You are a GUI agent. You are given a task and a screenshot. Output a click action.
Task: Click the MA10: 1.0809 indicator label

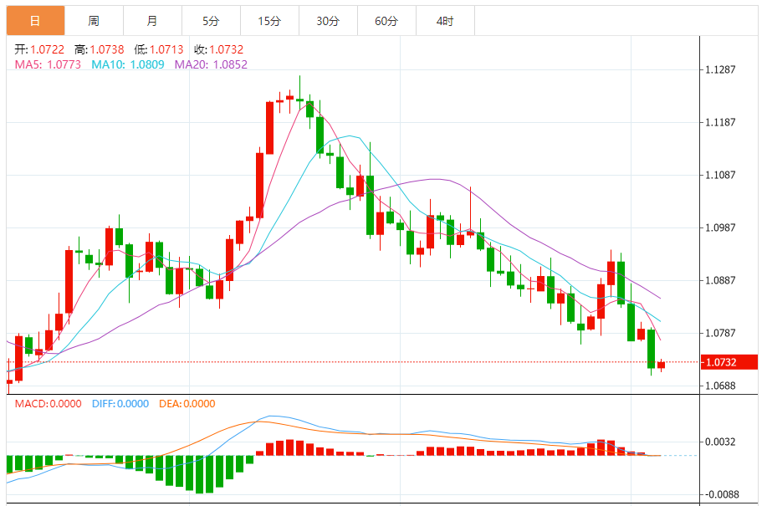coord(128,64)
